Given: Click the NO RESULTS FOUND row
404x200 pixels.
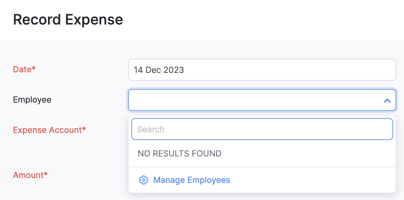Looking at the screenshot, I should tap(179, 154).
